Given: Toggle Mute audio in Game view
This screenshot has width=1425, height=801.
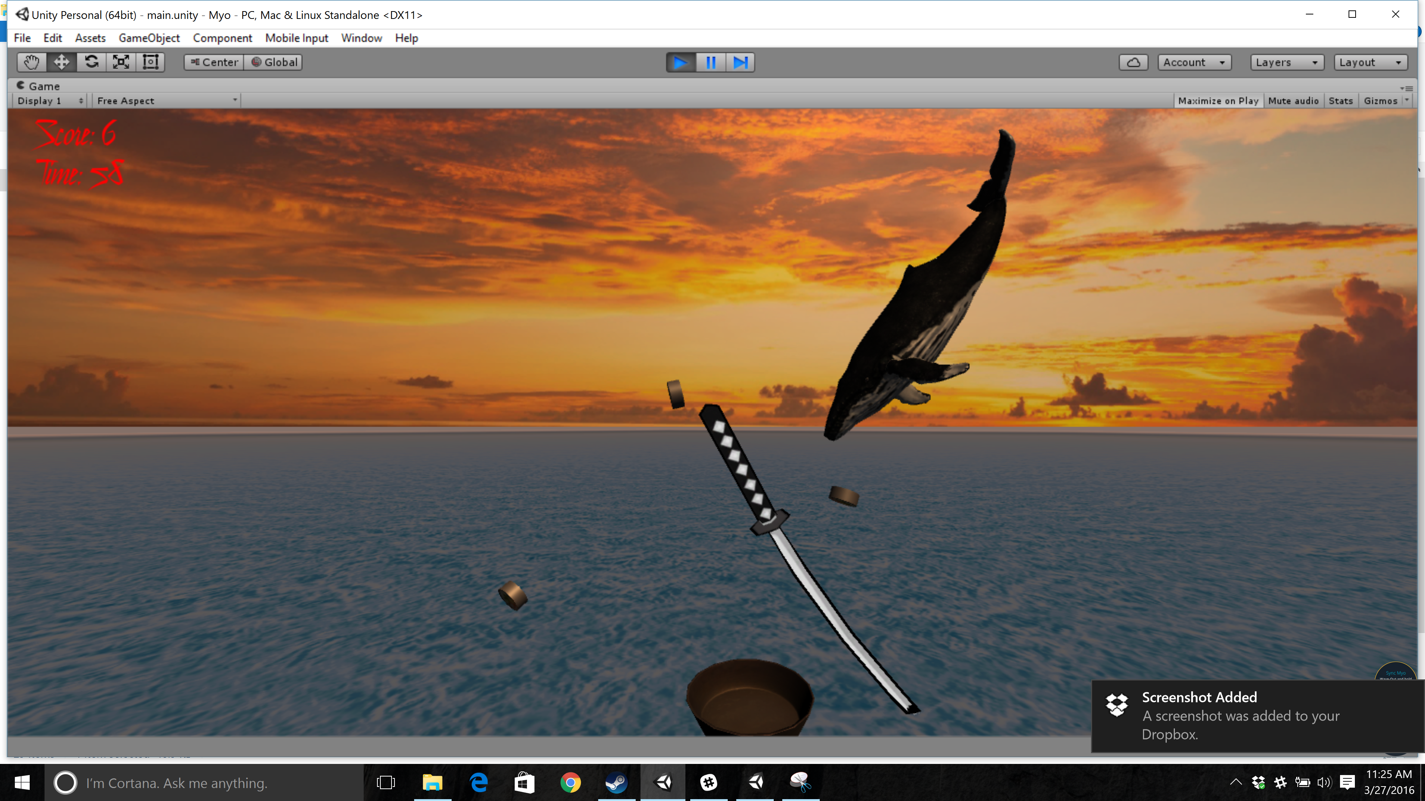Looking at the screenshot, I should pyautogui.click(x=1293, y=100).
